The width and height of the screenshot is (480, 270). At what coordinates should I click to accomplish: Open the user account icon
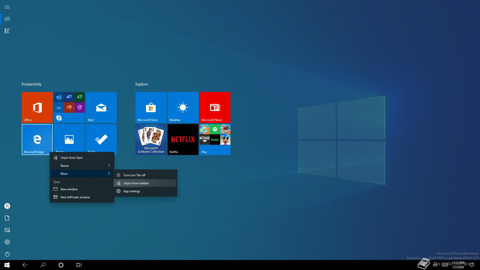click(x=7, y=206)
